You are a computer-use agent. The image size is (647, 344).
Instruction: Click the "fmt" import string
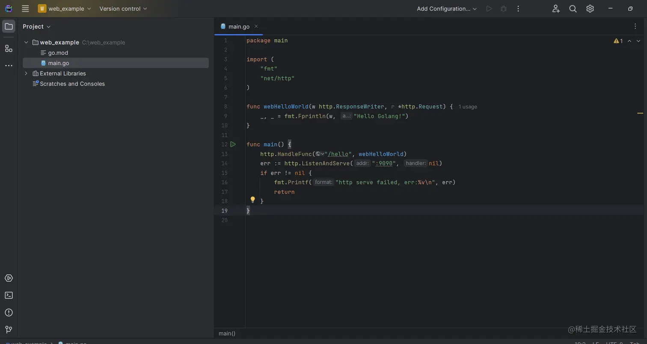coord(269,69)
